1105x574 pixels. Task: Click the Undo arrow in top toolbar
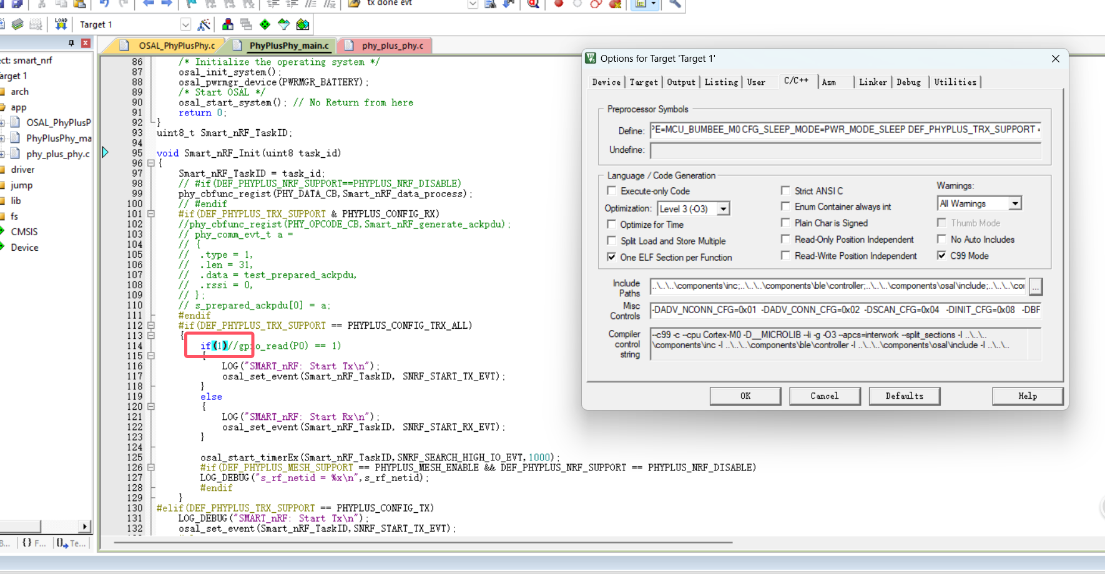[x=104, y=4]
